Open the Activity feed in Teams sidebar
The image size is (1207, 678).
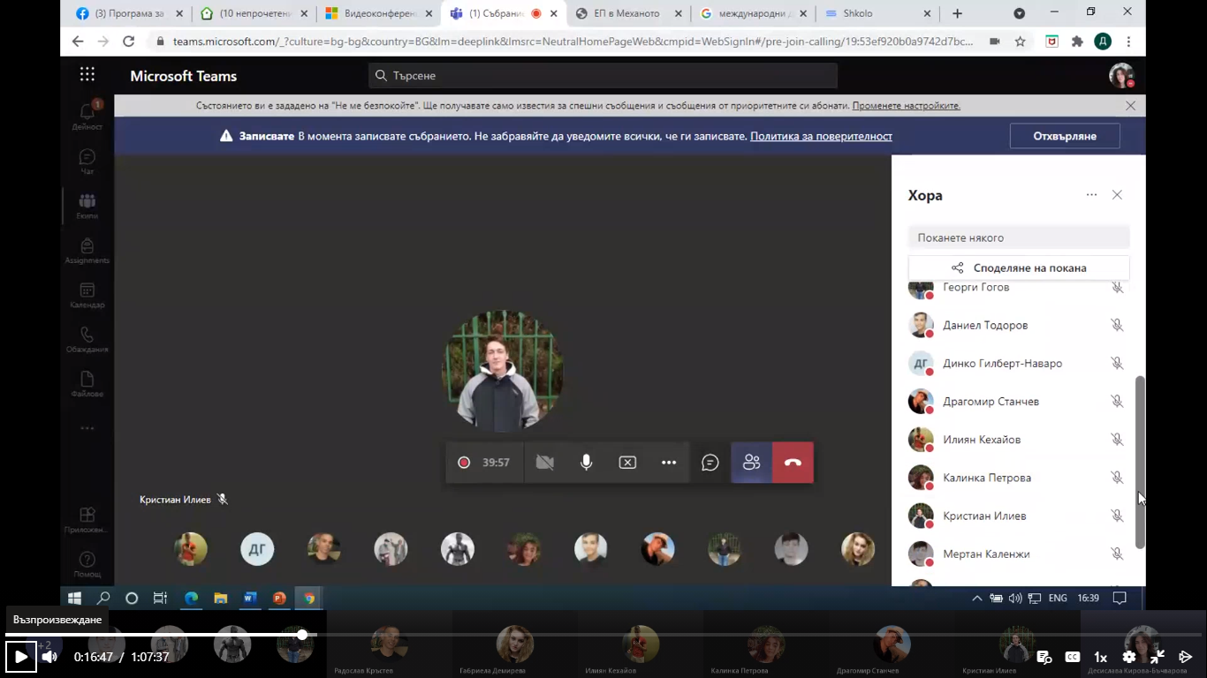pos(87,117)
